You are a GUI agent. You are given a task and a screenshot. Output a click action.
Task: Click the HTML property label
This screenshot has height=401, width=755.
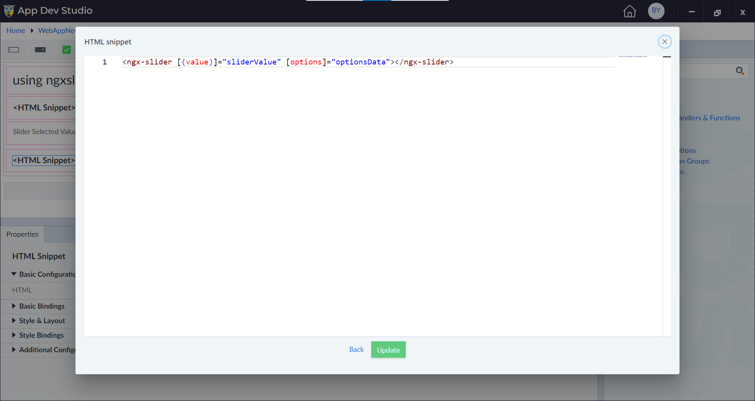tap(22, 290)
